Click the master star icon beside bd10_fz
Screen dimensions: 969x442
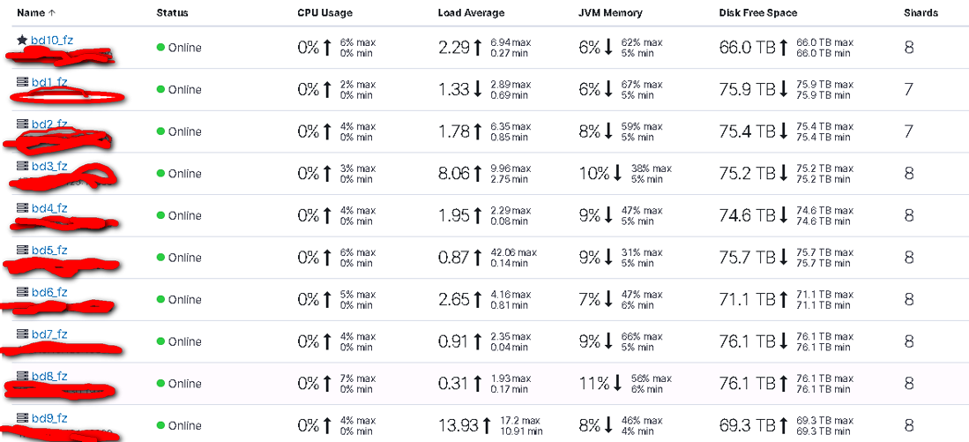[x=22, y=41]
